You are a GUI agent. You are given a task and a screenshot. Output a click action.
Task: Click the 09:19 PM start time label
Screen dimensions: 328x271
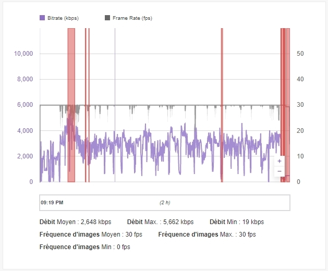52,203
